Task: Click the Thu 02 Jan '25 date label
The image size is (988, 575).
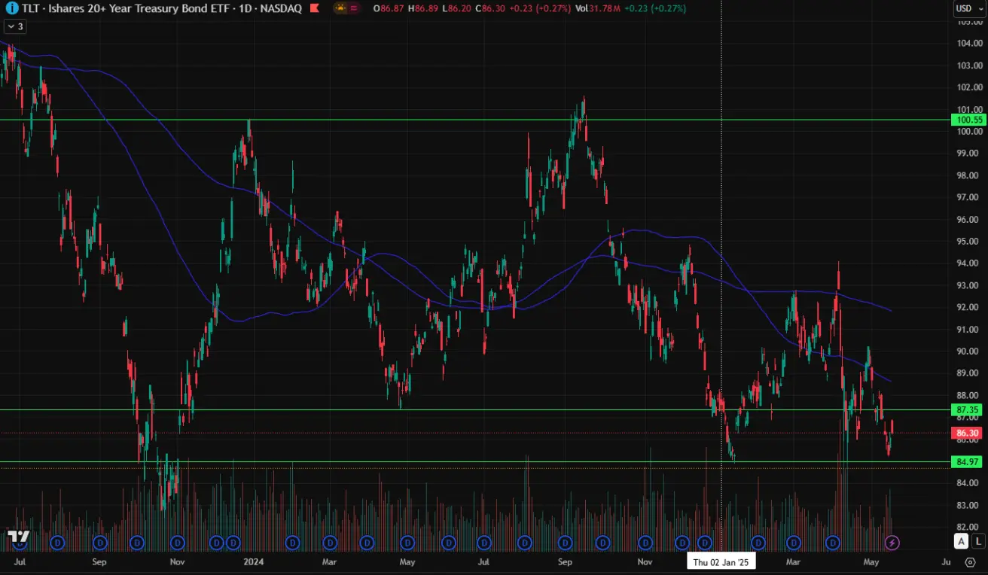Action: (x=722, y=562)
